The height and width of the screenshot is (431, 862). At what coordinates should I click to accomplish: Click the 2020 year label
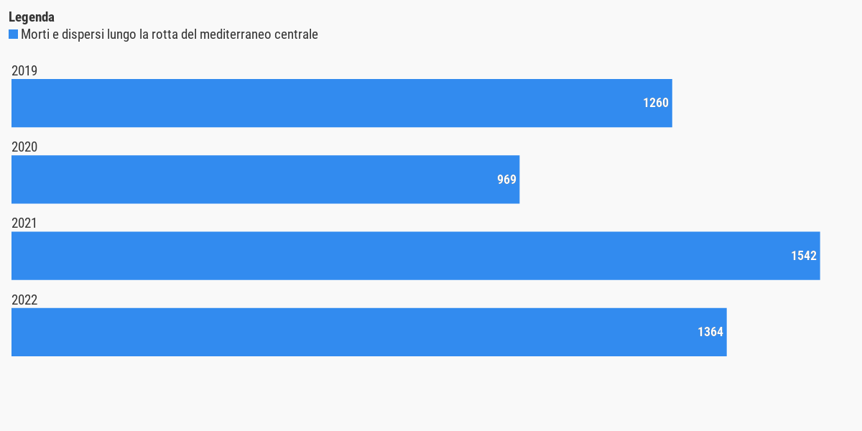(24, 147)
